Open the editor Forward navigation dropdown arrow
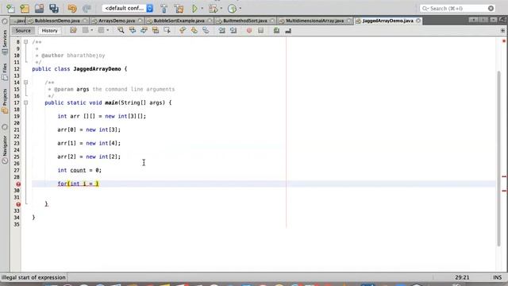The width and height of the screenshot is (508, 286). pyautogui.click(x=108, y=30)
